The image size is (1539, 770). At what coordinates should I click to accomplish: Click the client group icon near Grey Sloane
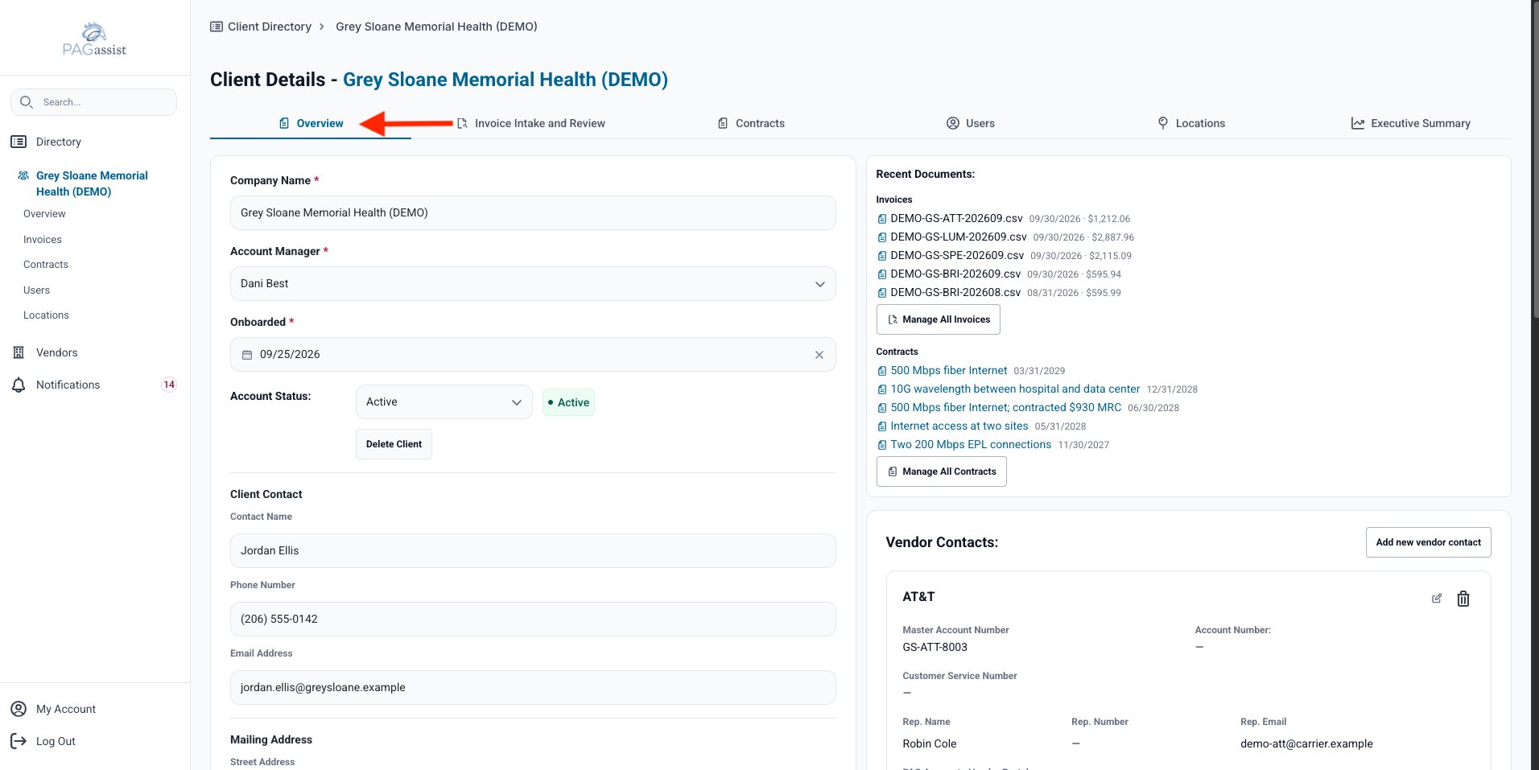pos(23,175)
